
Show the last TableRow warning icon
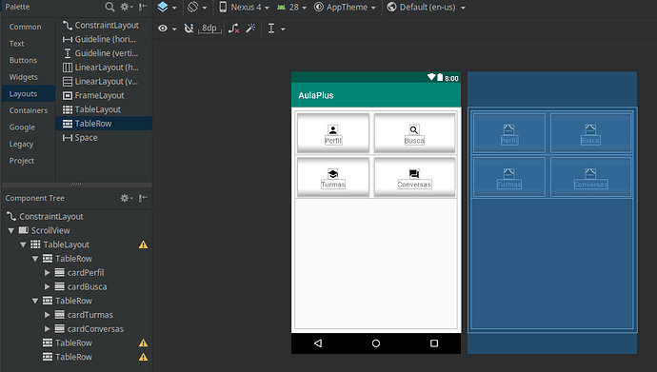pos(143,357)
